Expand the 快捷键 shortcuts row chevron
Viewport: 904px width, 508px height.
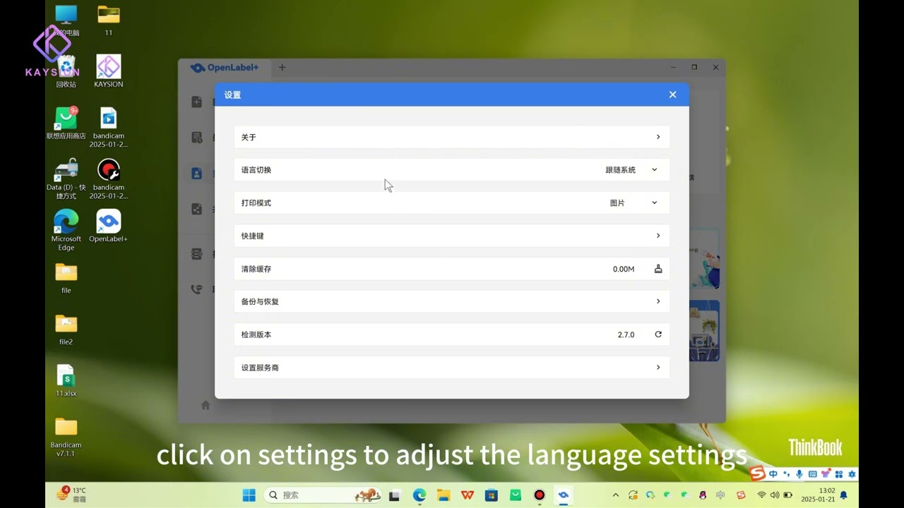click(x=658, y=236)
